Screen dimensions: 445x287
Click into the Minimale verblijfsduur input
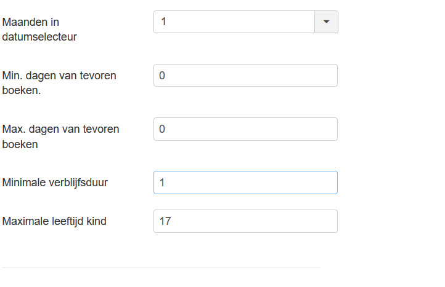245,183
